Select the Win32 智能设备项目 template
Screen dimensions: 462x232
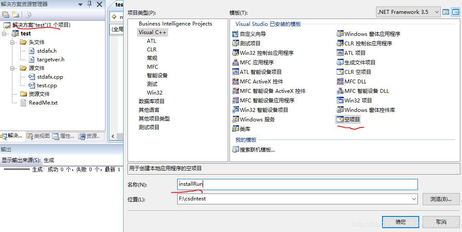tap(260, 110)
